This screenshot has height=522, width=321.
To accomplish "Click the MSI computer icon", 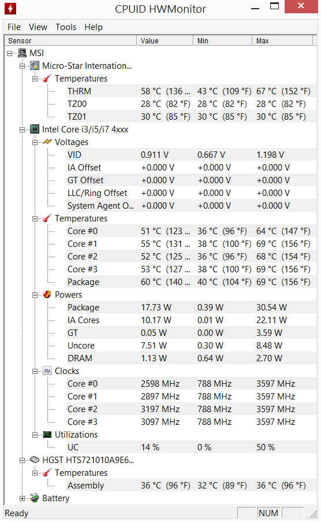I will (23, 53).
